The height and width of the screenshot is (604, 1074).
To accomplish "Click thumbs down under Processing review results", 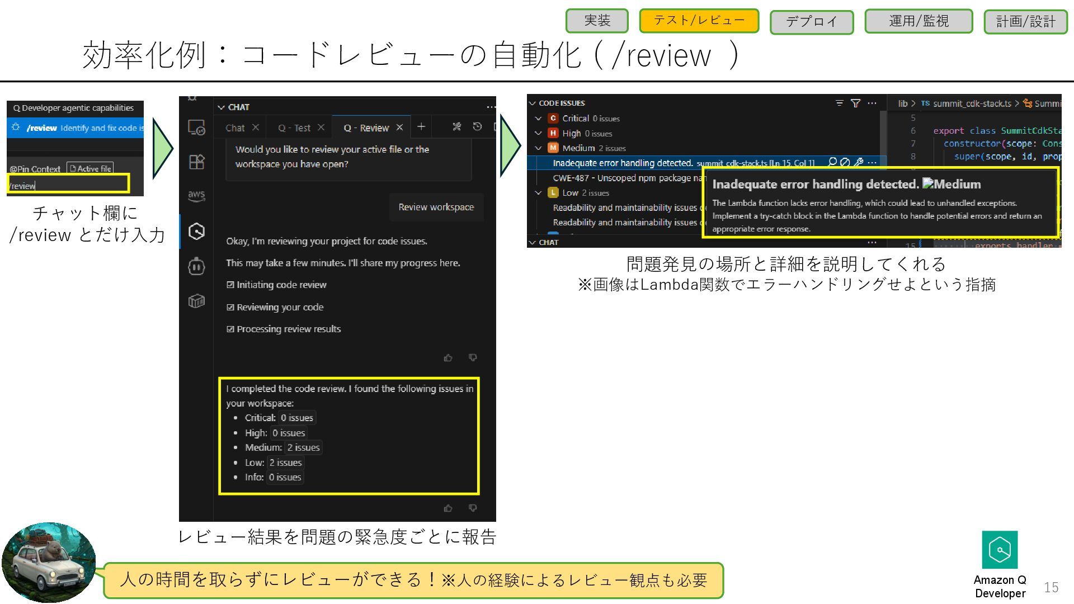I will (x=473, y=357).
